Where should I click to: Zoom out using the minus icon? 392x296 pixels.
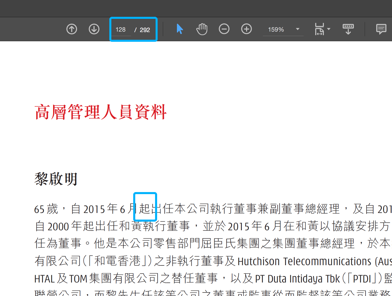tap(224, 29)
